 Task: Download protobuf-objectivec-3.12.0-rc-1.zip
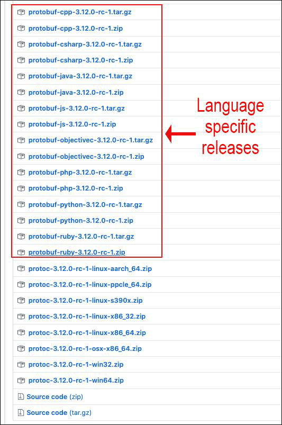click(86, 156)
